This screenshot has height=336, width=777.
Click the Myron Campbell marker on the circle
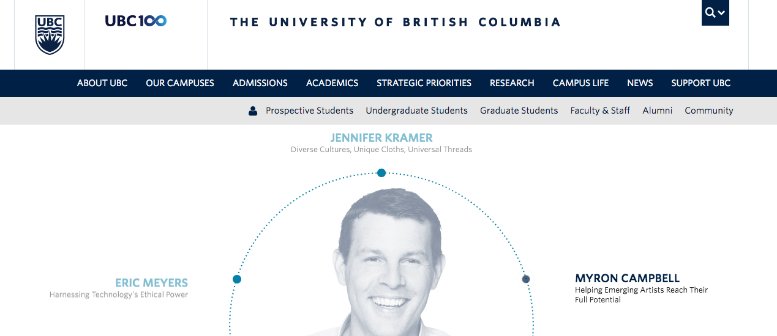(525, 279)
